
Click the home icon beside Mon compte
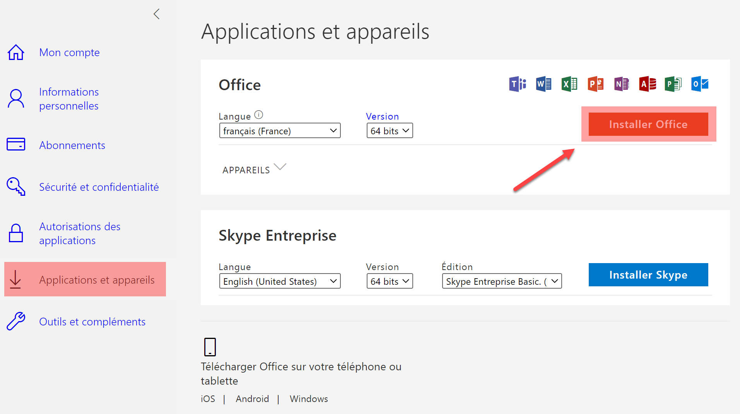click(x=16, y=52)
